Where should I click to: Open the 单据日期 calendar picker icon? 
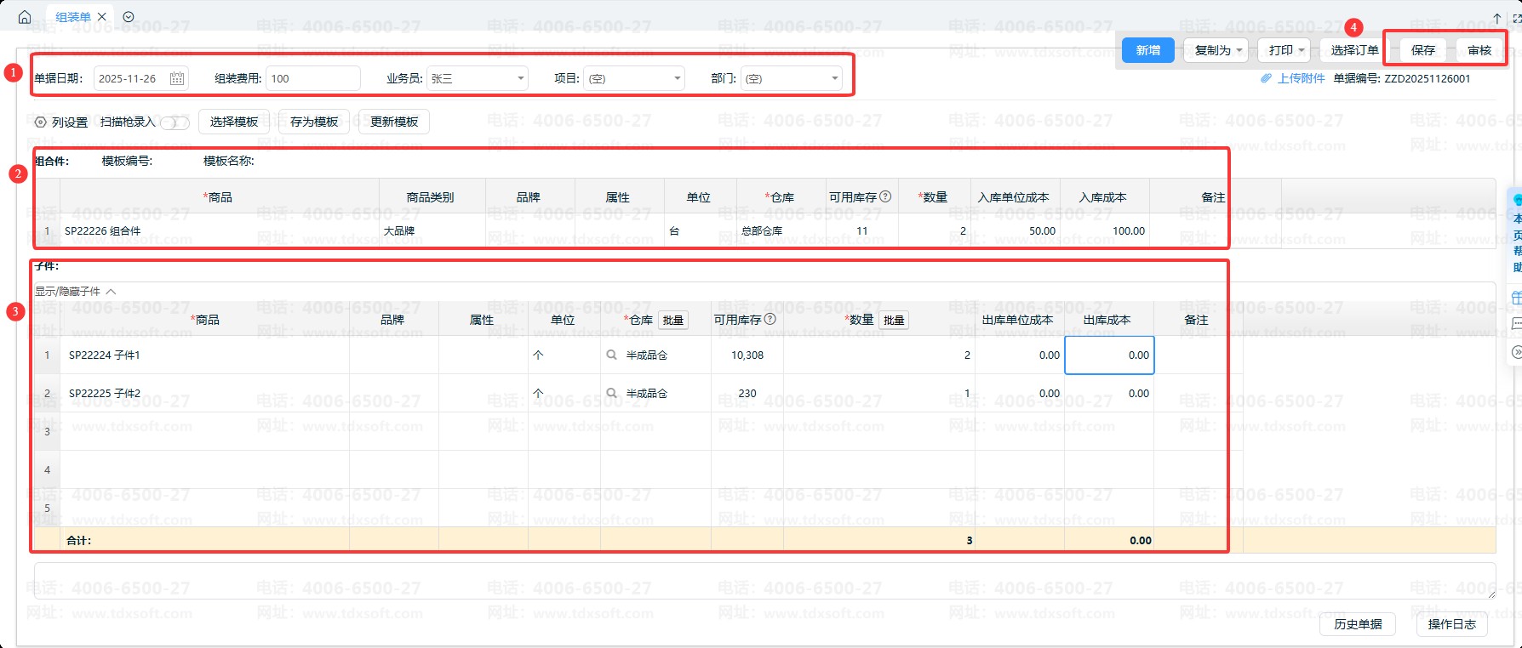click(x=177, y=78)
